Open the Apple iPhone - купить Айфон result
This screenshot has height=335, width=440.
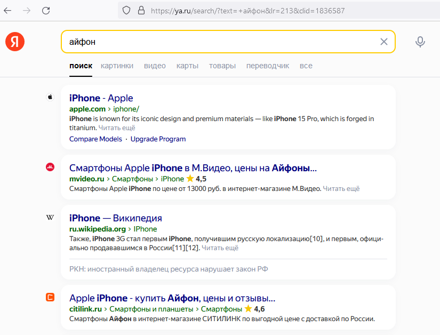coord(172,298)
